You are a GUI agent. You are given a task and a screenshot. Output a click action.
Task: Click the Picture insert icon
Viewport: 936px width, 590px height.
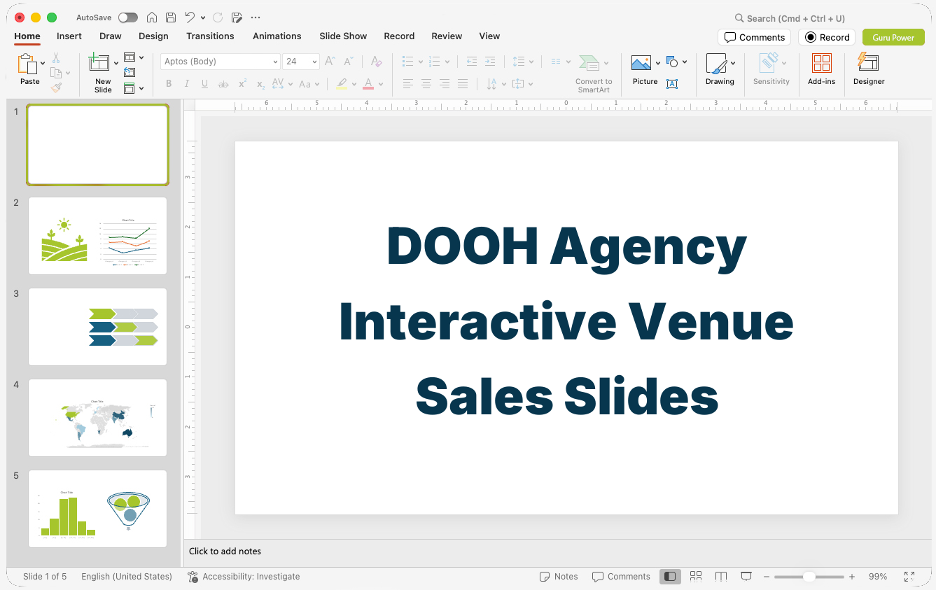click(641, 63)
